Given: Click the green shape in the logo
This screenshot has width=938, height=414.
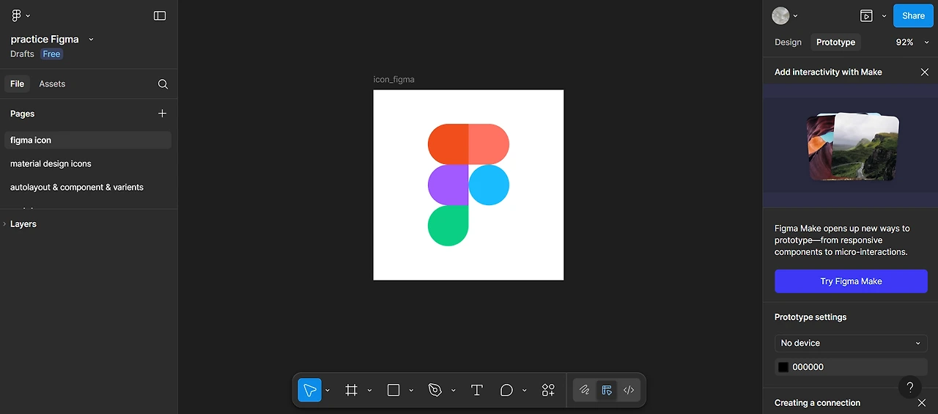Looking at the screenshot, I should click(x=448, y=226).
